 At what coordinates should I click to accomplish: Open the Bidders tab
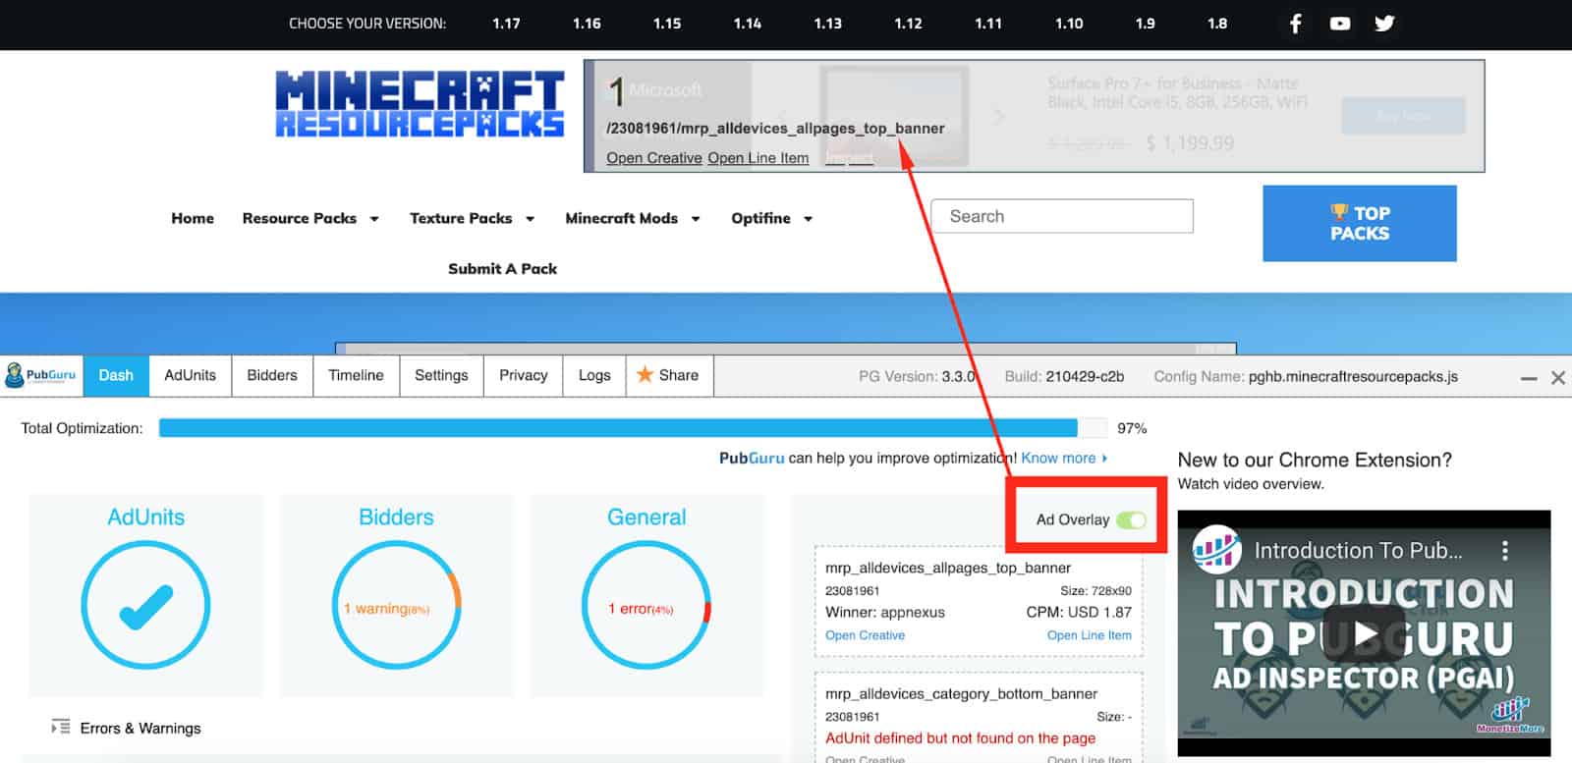[x=272, y=375]
